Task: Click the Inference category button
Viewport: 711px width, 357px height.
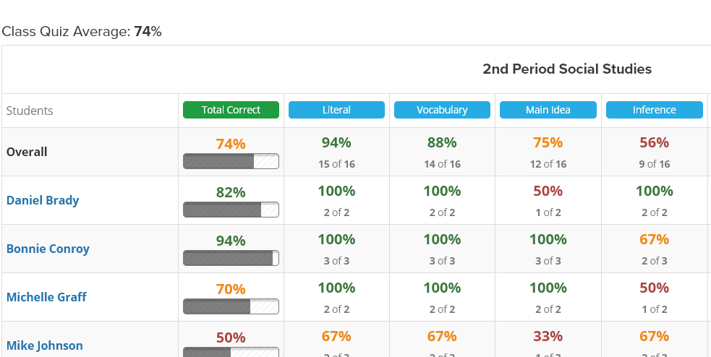Action: pyautogui.click(x=655, y=110)
